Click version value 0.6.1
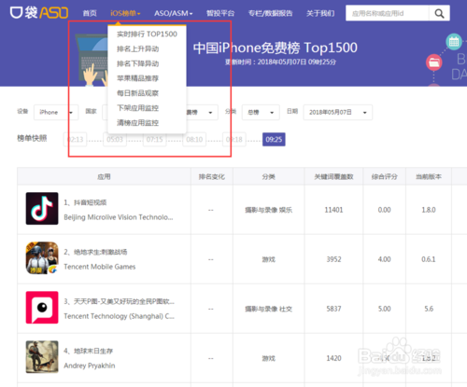This screenshot has width=467, height=387. [429, 259]
